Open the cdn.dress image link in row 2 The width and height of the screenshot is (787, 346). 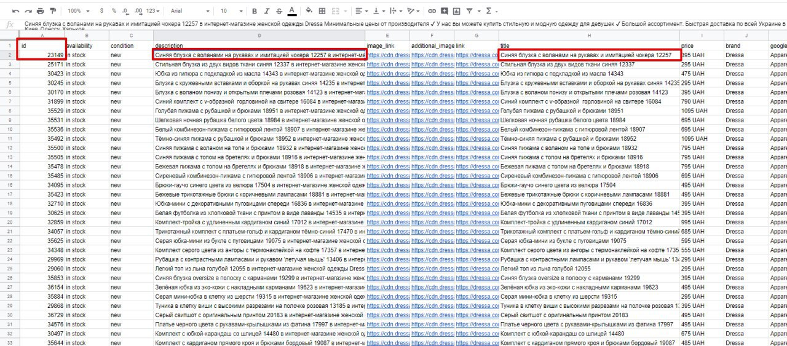point(387,55)
